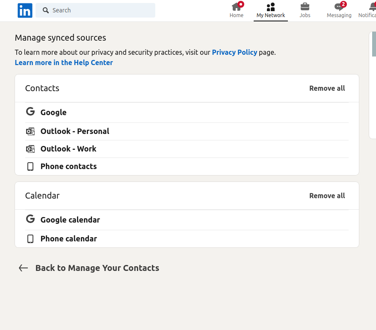The image size is (376, 330).
Task: Select the Outlook - Work source
Action: coord(68,149)
